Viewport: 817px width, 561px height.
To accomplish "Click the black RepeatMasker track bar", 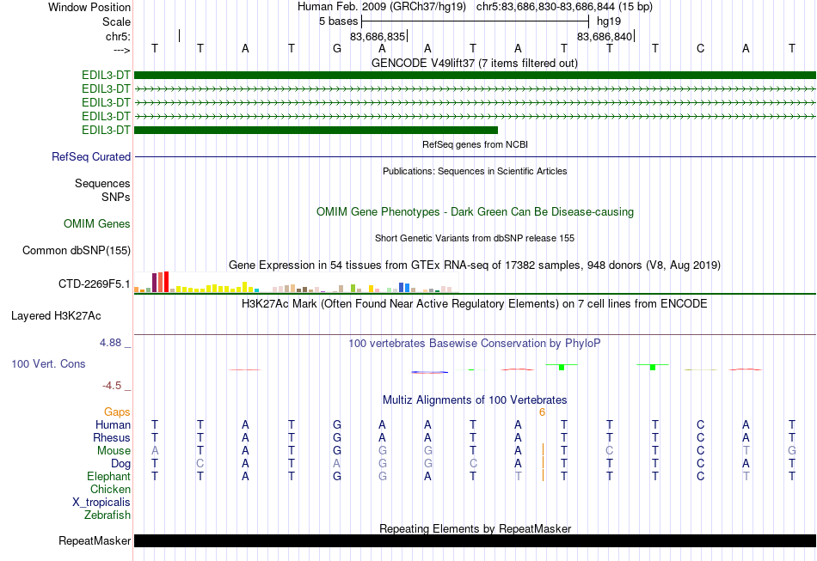I will 475,540.
